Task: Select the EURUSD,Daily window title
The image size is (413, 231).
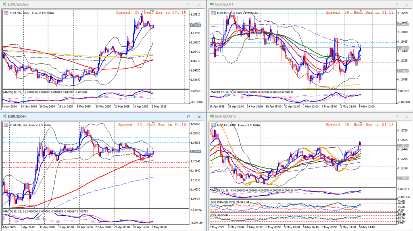Action: point(19,4)
